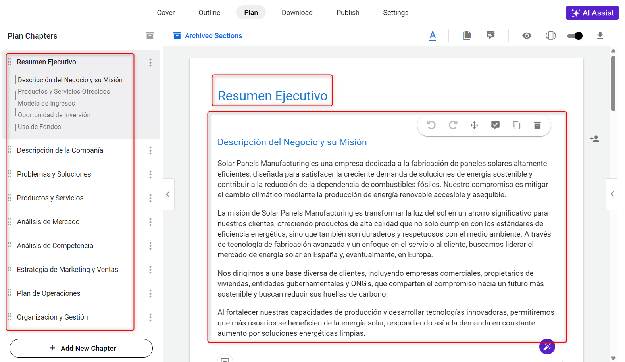Open options menu for Problemas y Soluciones
The height and width of the screenshot is (362, 625).
150,174
